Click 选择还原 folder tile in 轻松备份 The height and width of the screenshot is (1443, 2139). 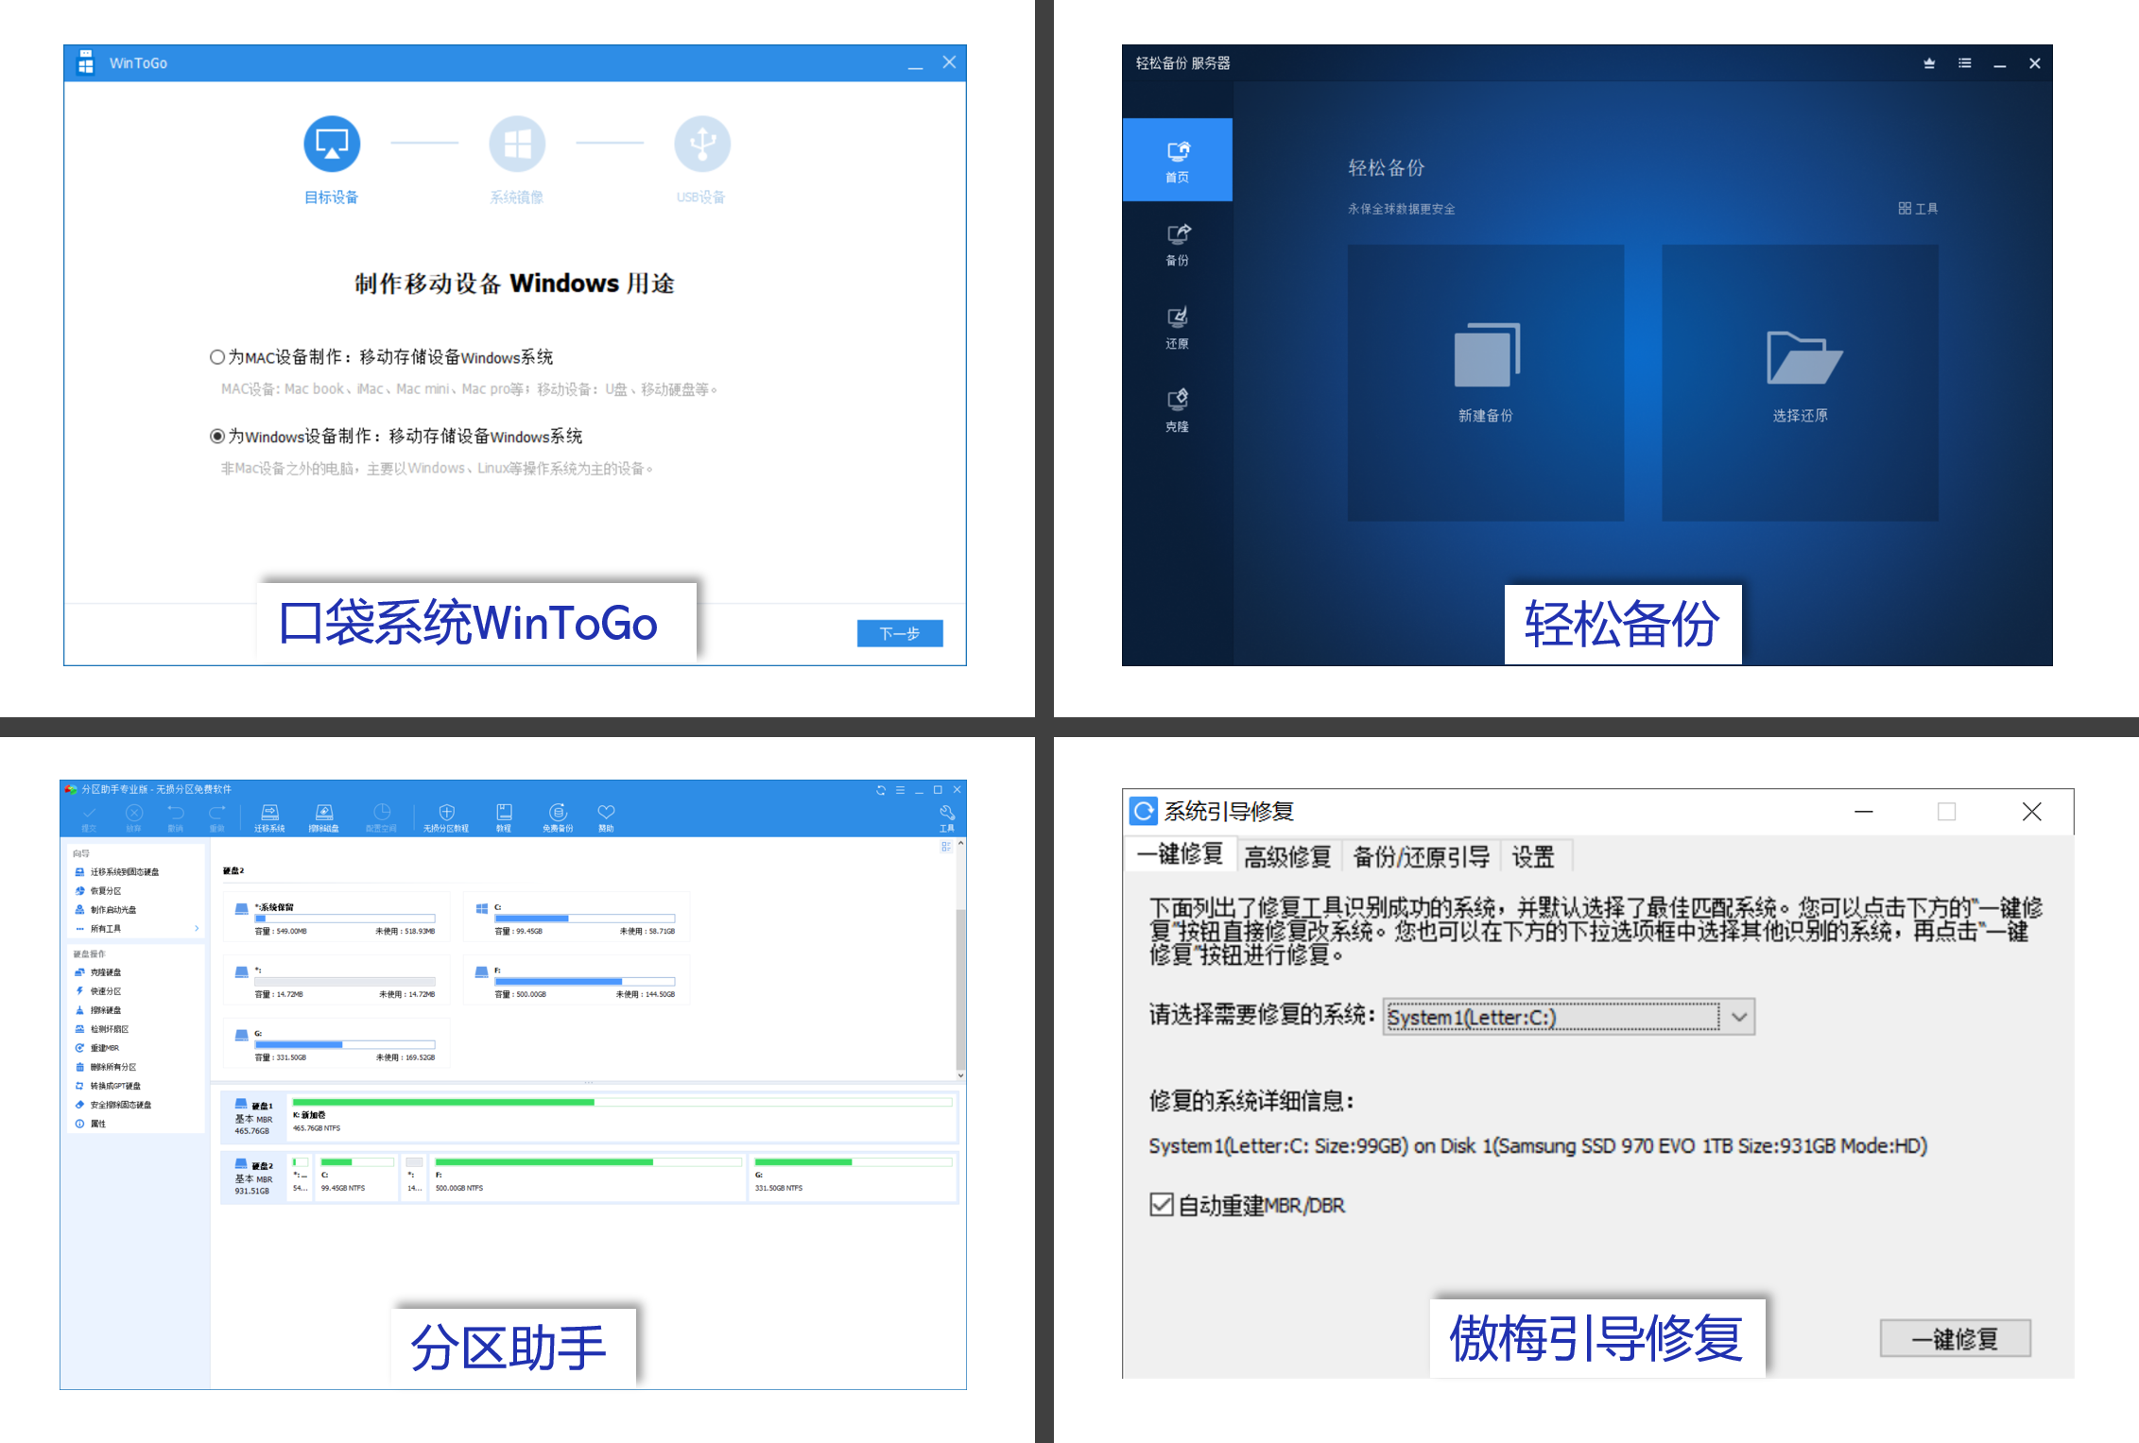coord(1801,383)
